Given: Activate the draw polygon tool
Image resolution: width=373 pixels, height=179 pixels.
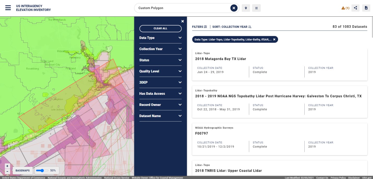Looking at the screenshot, I should click(x=256, y=8).
